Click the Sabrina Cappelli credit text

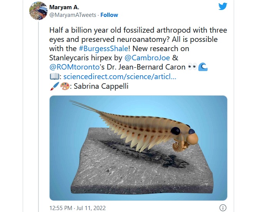(x=101, y=86)
